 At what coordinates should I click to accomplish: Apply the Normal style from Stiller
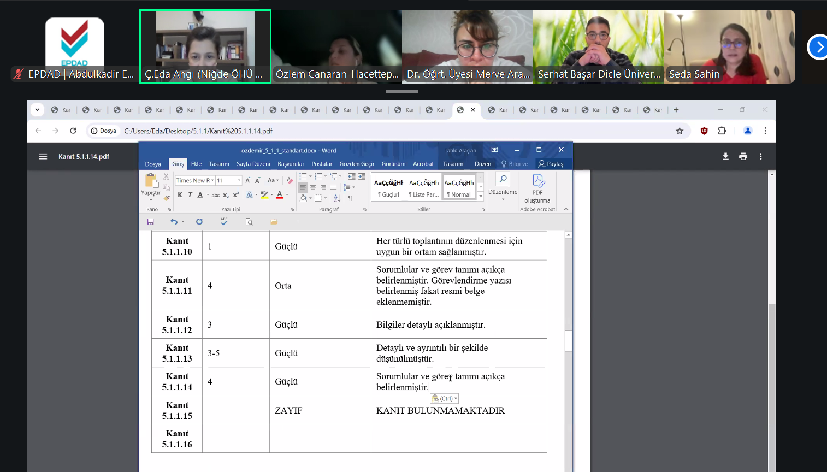459,187
